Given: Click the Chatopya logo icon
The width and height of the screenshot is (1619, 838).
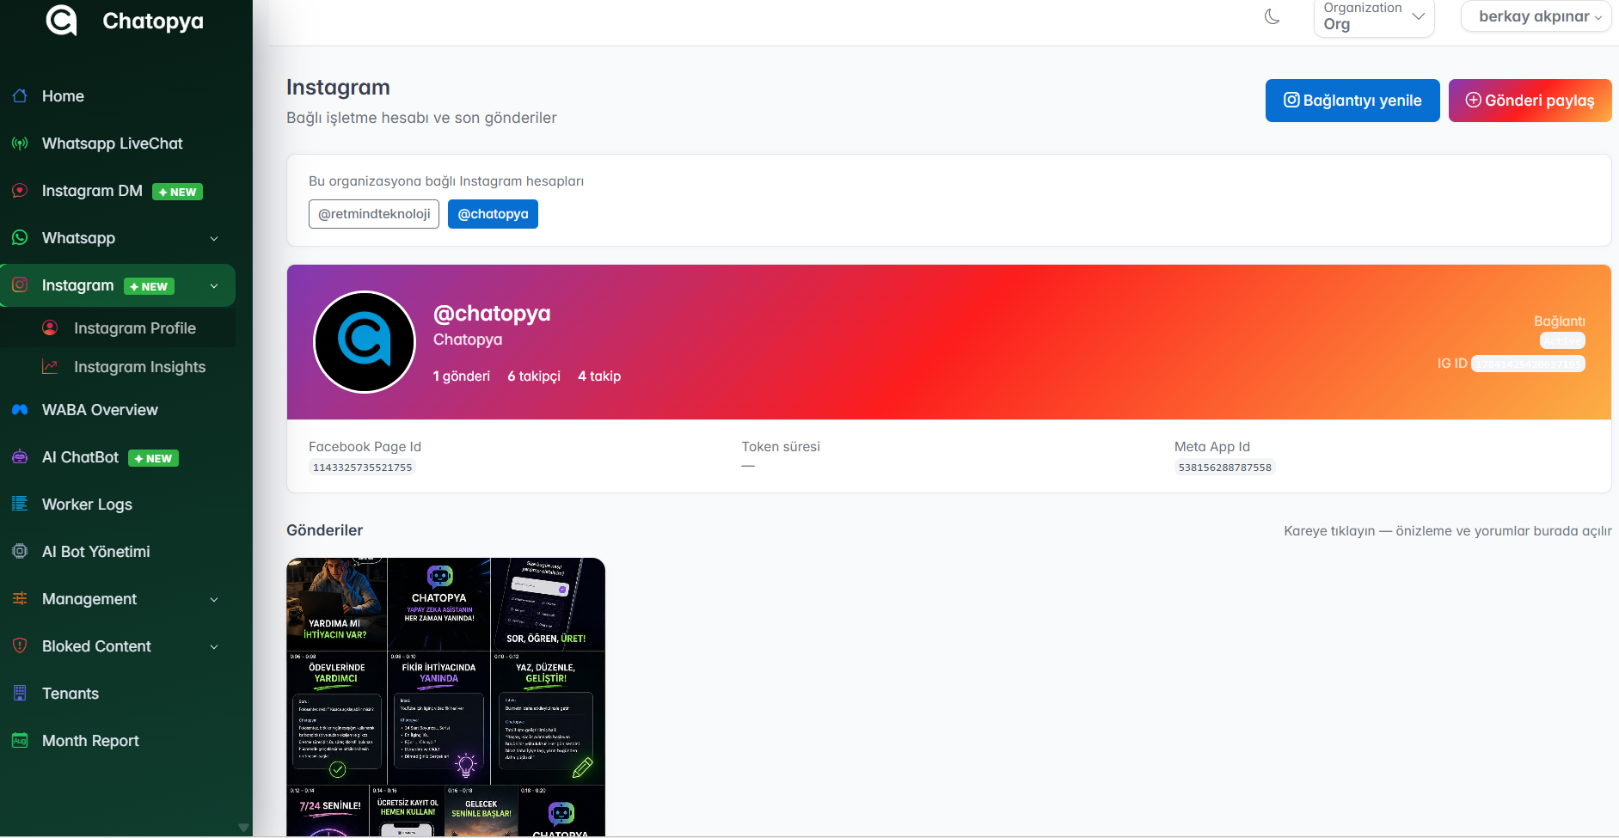Looking at the screenshot, I should (61, 19).
